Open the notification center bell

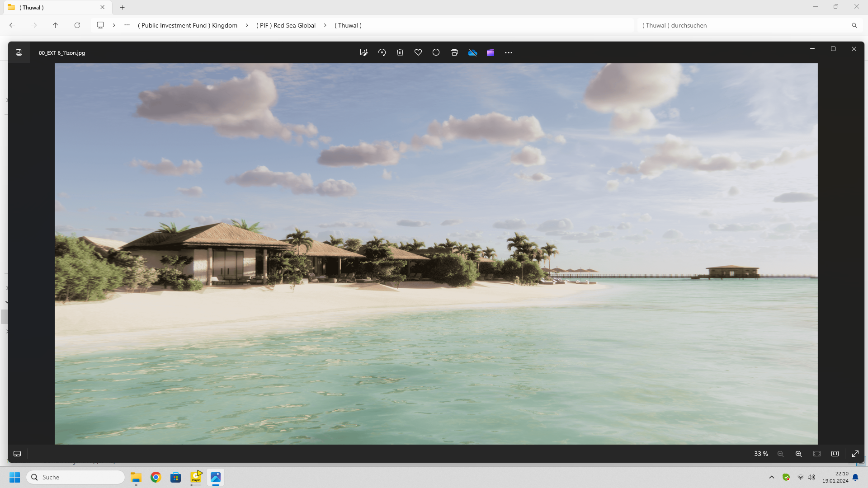pos(855,477)
